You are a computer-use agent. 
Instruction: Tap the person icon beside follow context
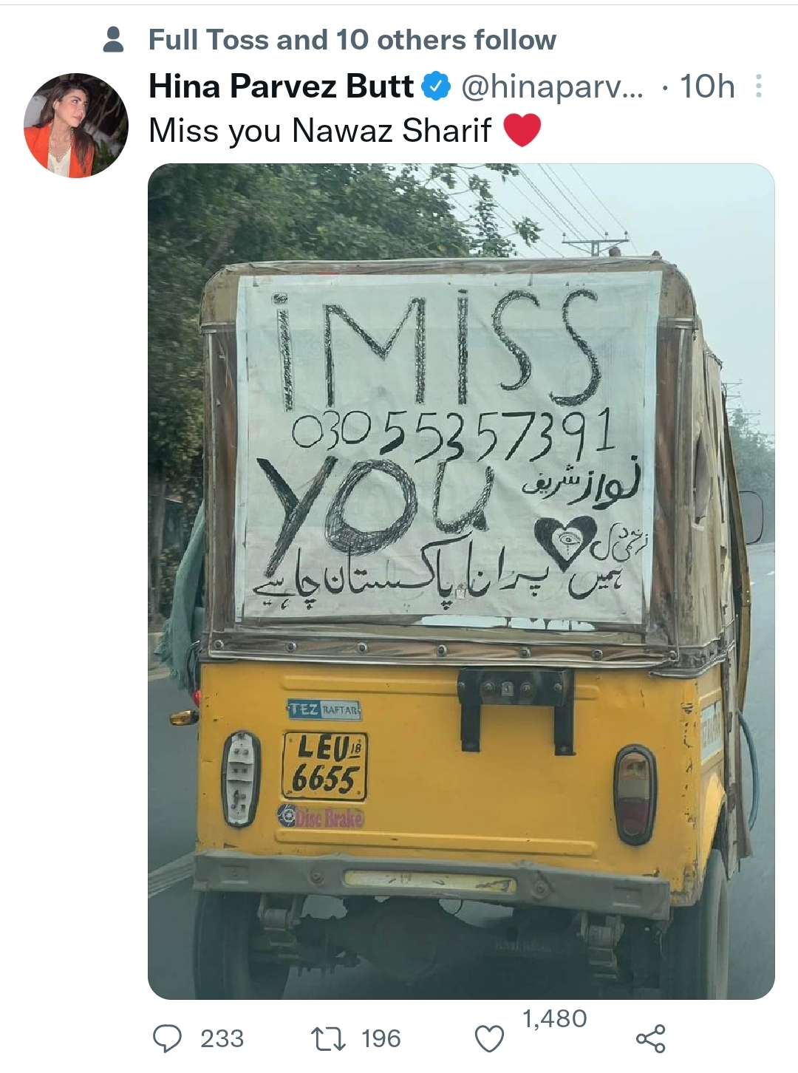coord(113,40)
